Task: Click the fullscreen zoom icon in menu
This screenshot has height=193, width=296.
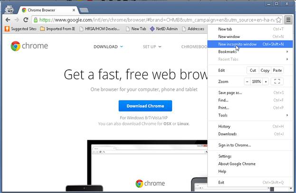Action: (x=277, y=82)
